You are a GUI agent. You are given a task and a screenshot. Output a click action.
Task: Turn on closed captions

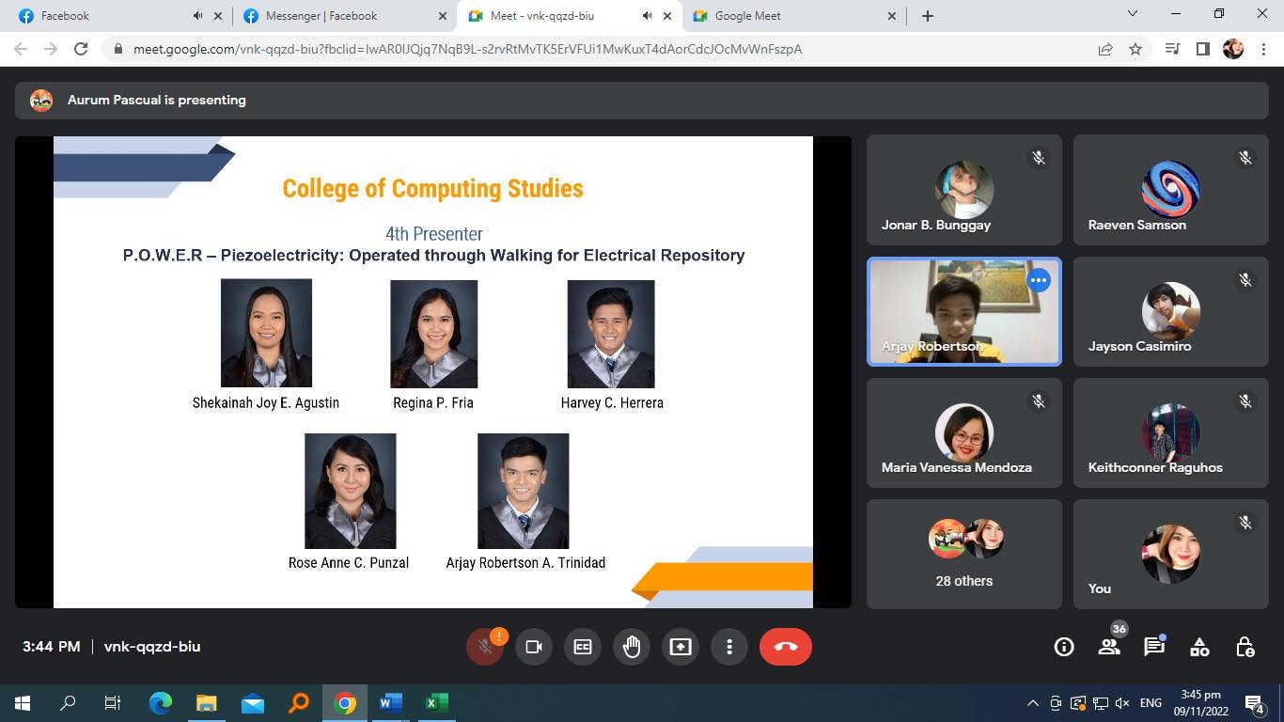point(583,647)
